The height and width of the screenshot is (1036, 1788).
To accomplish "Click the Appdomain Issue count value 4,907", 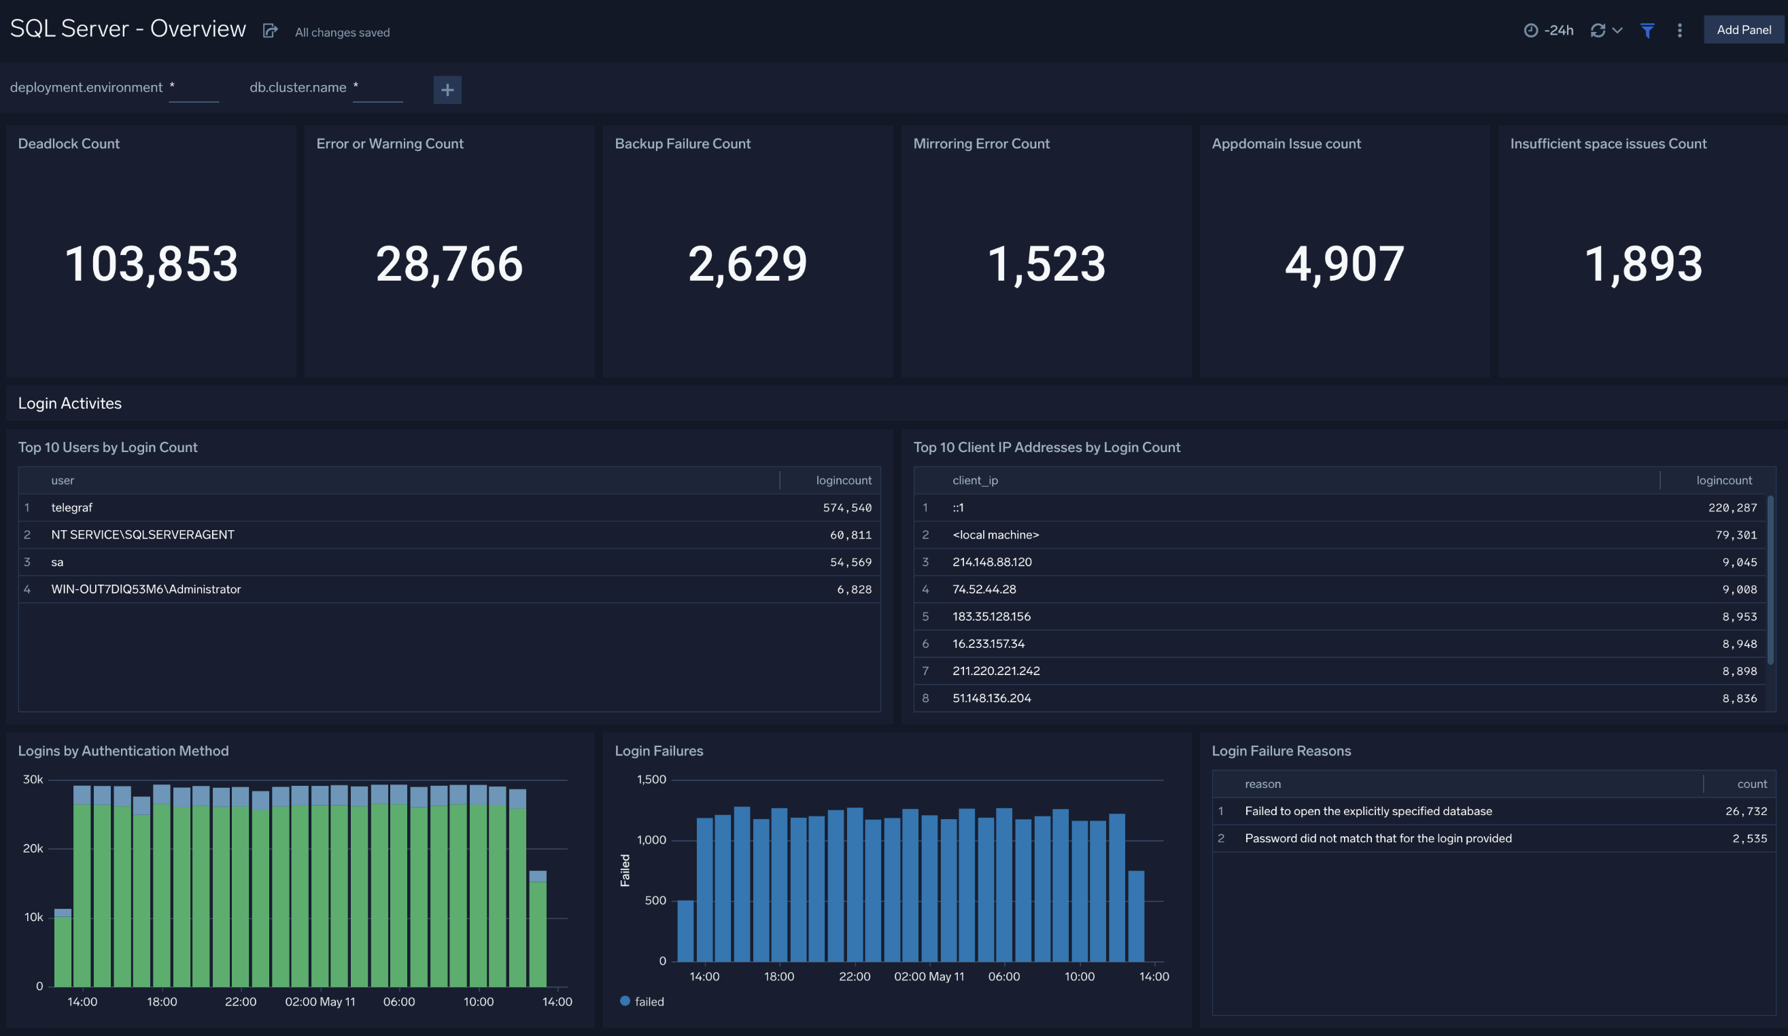I will pos(1345,263).
